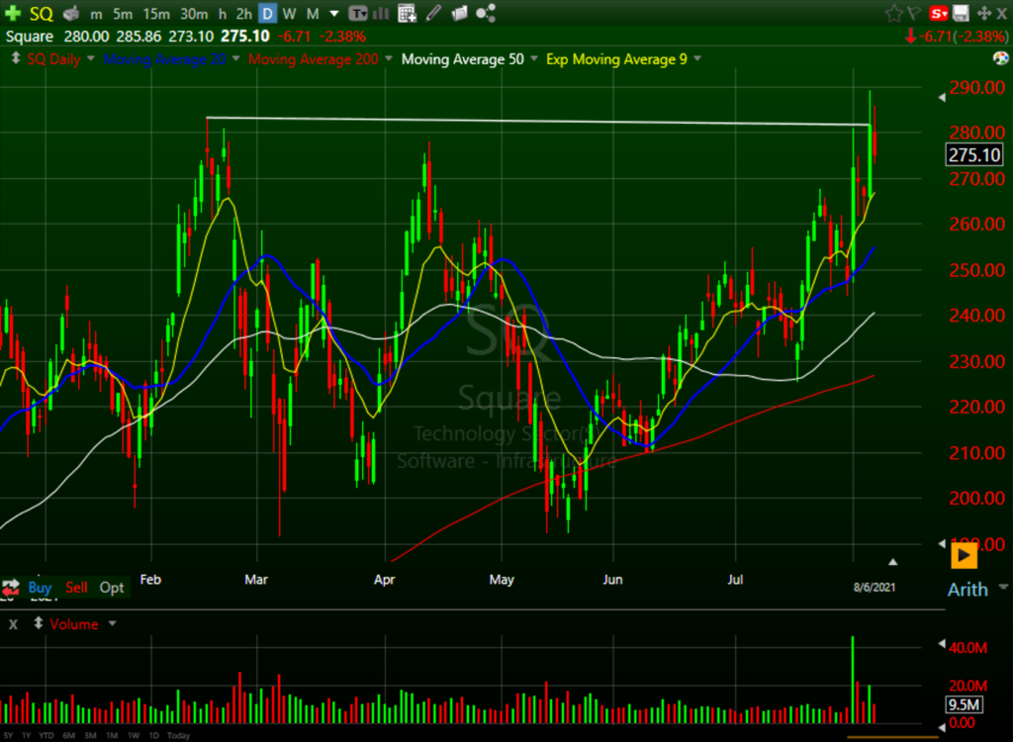The image size is (1013, 742).
Task: Select the Daily 'D' timeframe
Action: click(x=267, y=13)
